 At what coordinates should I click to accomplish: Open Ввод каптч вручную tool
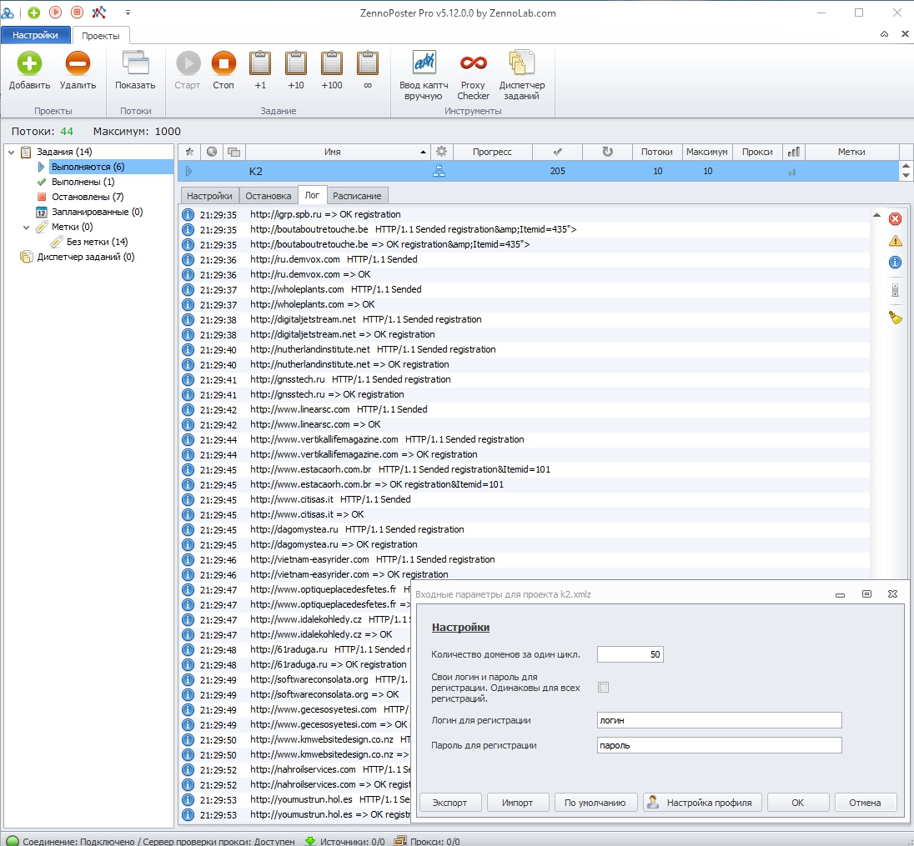point(424,75)
